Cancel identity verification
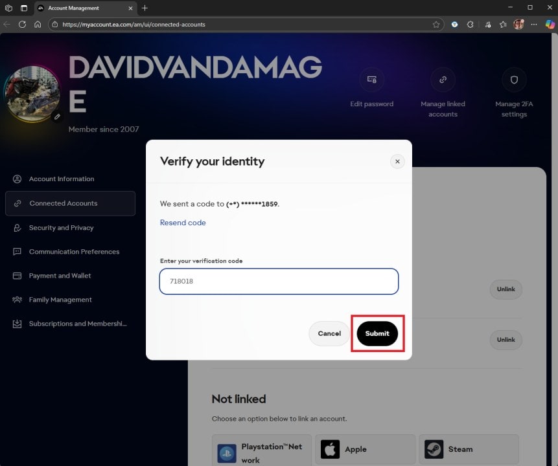Screen dimensions: 558x466 point(329,333)
